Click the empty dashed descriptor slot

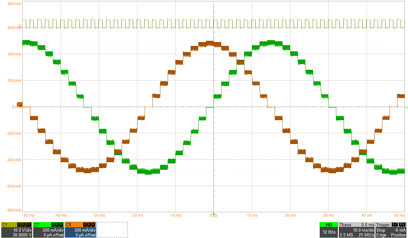(x=112, y=230)
